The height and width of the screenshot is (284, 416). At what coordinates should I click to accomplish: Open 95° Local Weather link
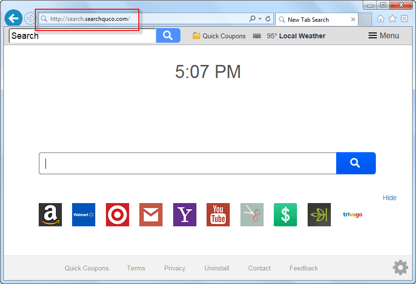coord(296,36)
